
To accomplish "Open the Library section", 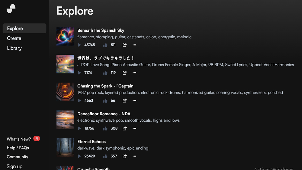I will pos(14,48).
